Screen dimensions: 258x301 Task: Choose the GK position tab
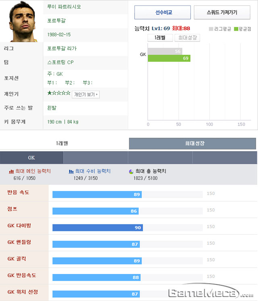[x=31, y=158]
